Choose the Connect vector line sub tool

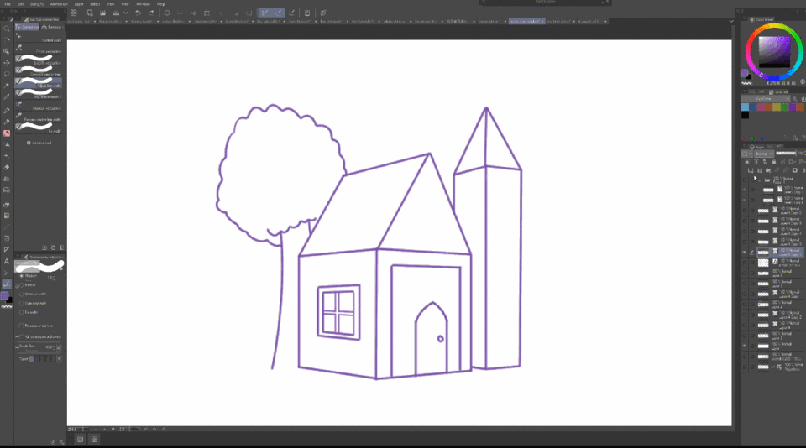point(39,71)
